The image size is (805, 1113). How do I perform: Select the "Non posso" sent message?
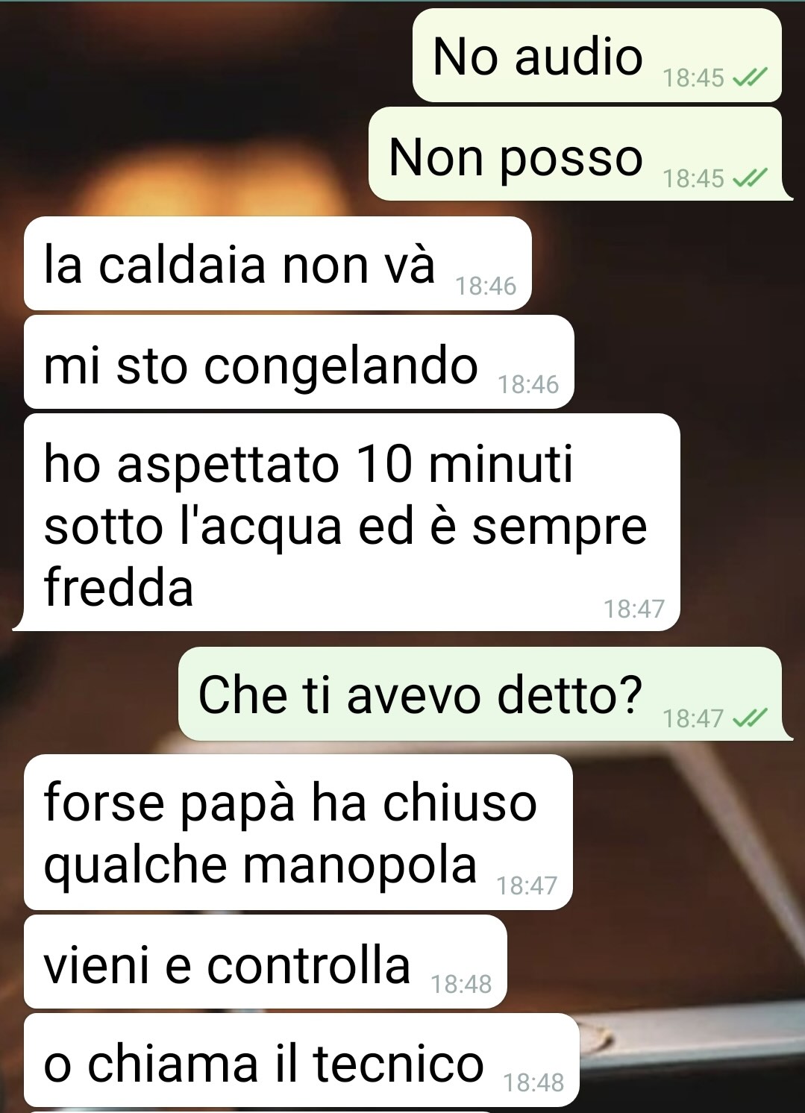(575, 154)
